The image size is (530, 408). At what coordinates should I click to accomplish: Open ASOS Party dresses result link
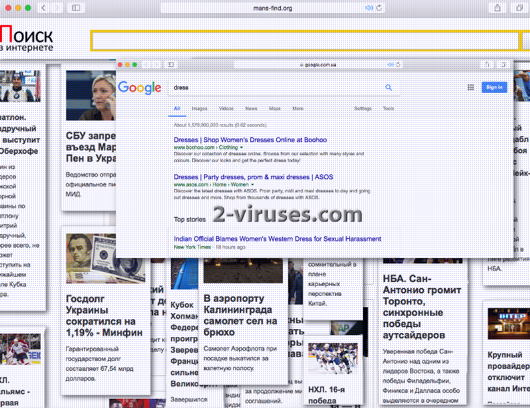coord(254,177)
